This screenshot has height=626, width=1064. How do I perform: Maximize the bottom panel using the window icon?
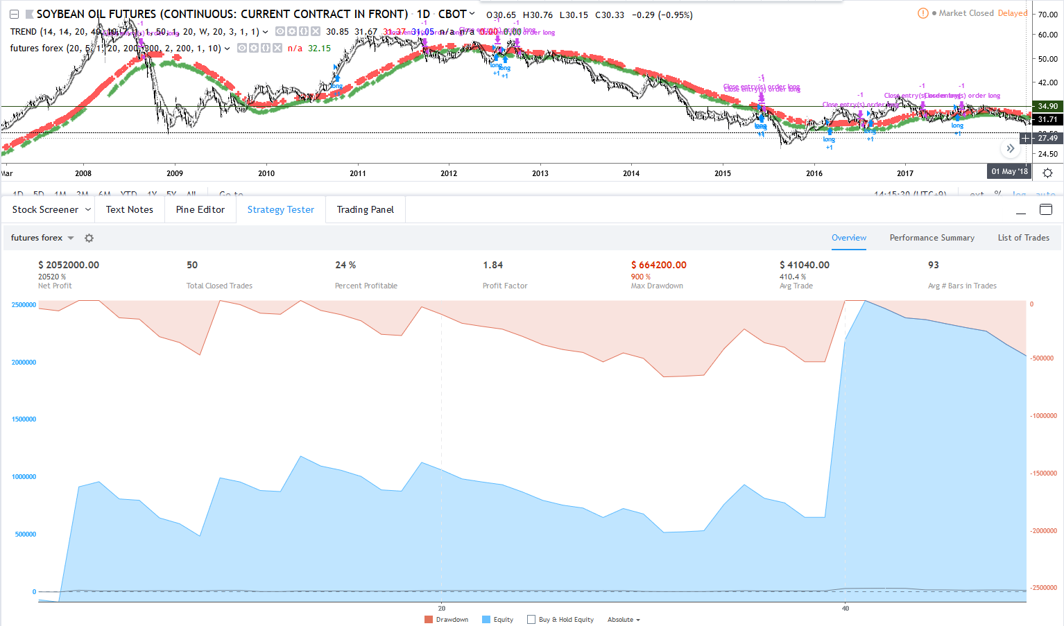[x=1046, y=209]
